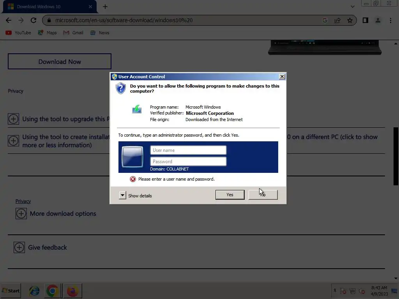Screen dimensions: 399x299
Task: Click the volume muted tray icon
Action: 362,291
